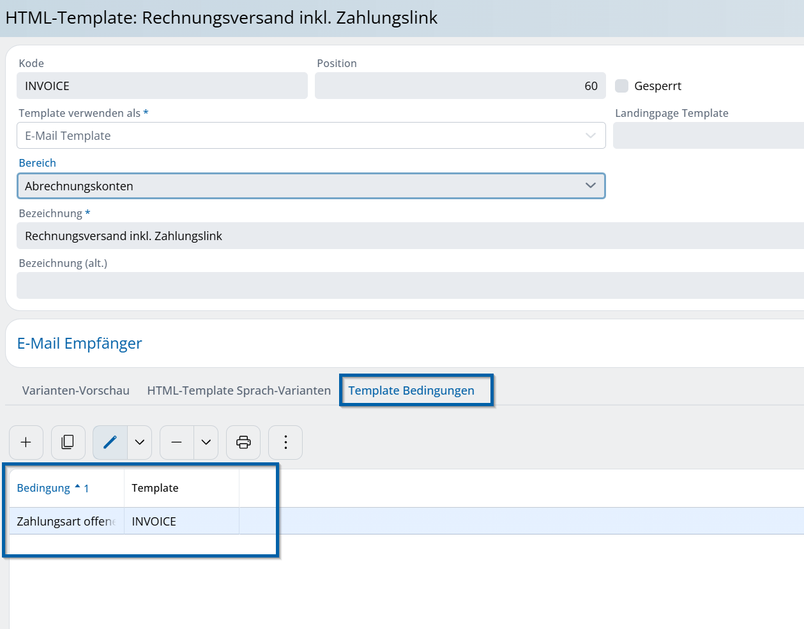Select the Template Bedingungen tab
The image size is (804, 629).
(x=411, y=391)
